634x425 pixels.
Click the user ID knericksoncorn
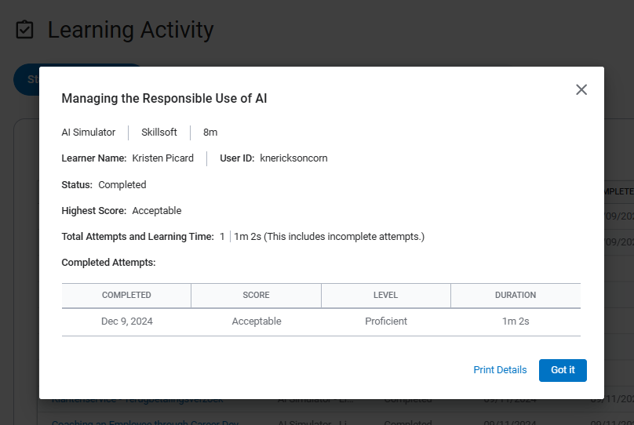(293, 158)
